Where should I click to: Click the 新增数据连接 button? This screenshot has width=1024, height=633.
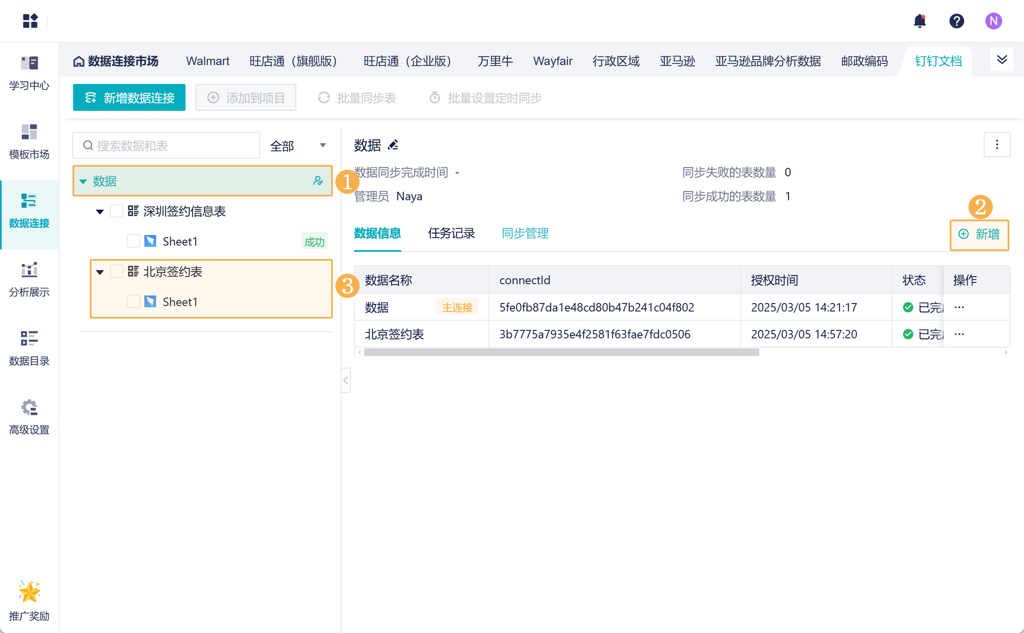click(x=129, y=98)
